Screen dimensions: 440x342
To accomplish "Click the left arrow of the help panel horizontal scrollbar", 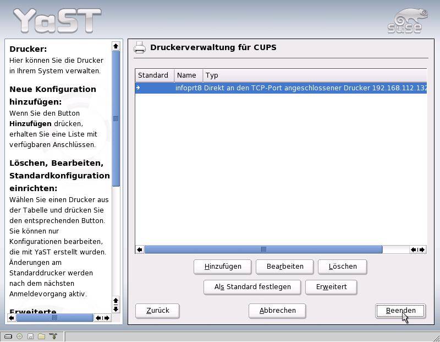I will pos(12,318).
